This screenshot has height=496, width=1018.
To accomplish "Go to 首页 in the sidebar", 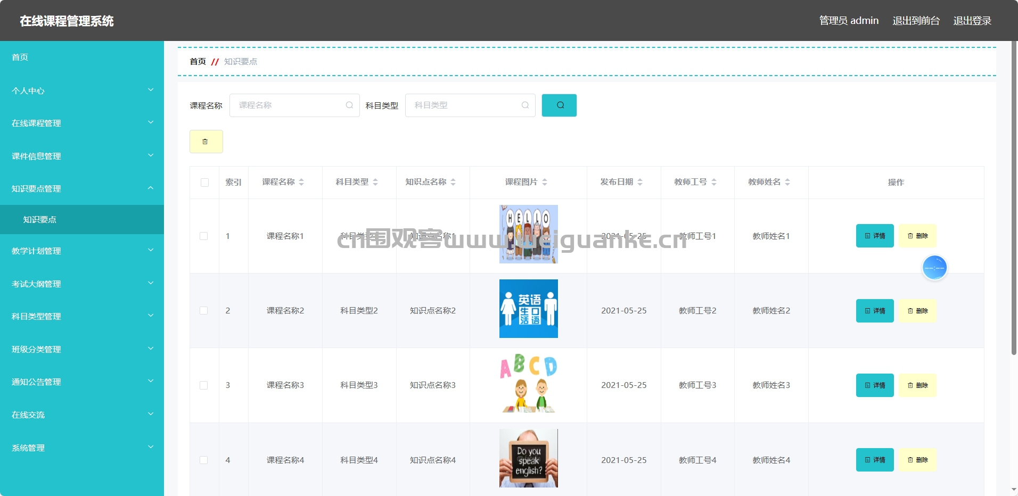I will 82,57.
